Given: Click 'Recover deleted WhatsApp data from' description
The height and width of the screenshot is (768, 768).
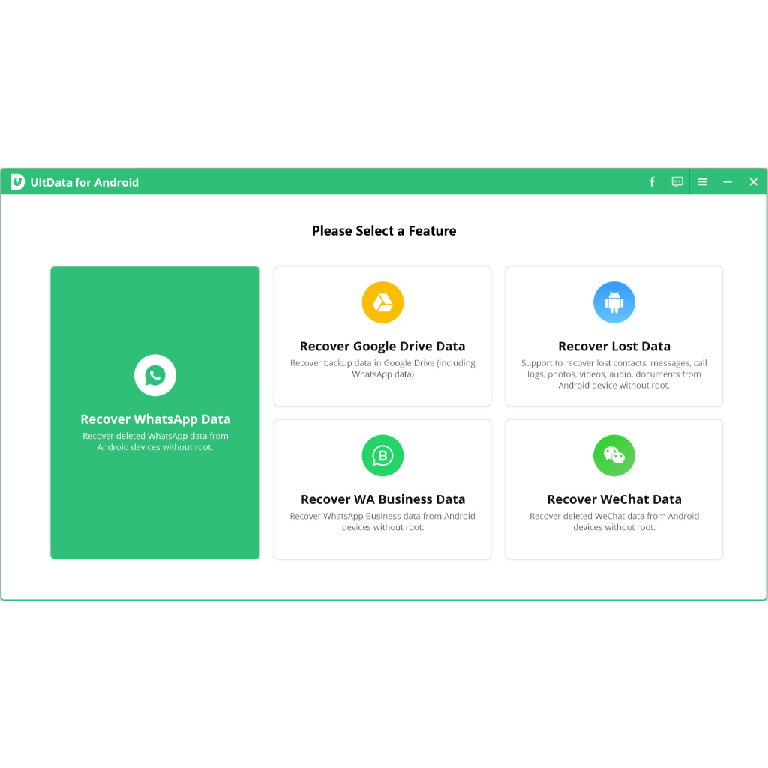Looking at the screenshot, I should [x=155, y=436].
